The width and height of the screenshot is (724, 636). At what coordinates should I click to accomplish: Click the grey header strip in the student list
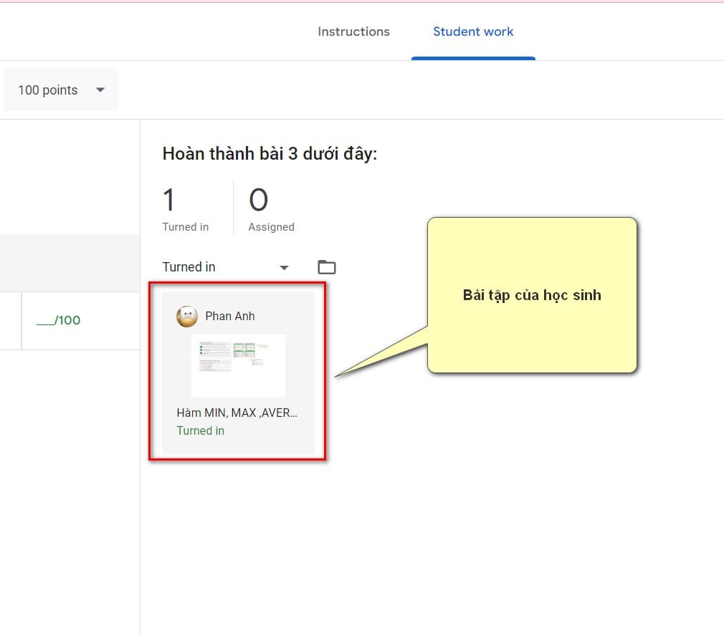coord(70,262)
